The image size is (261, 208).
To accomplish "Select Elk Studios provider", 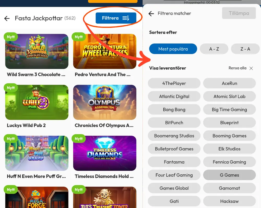I will tap(229, 149).
